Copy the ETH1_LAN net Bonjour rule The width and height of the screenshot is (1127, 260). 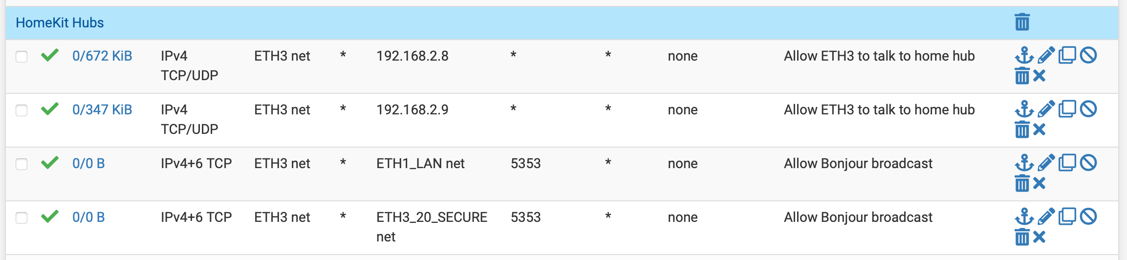pos(1067,163)
